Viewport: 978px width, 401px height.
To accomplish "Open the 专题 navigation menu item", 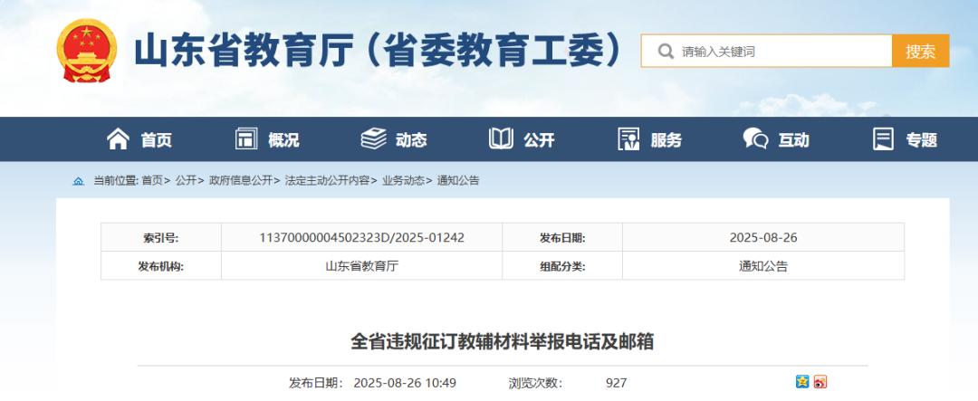I will [x=921, y=139].
